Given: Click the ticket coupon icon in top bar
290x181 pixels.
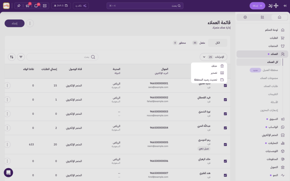Looking at the screenshot, I should pyautogui.click(x=45, y=6).
